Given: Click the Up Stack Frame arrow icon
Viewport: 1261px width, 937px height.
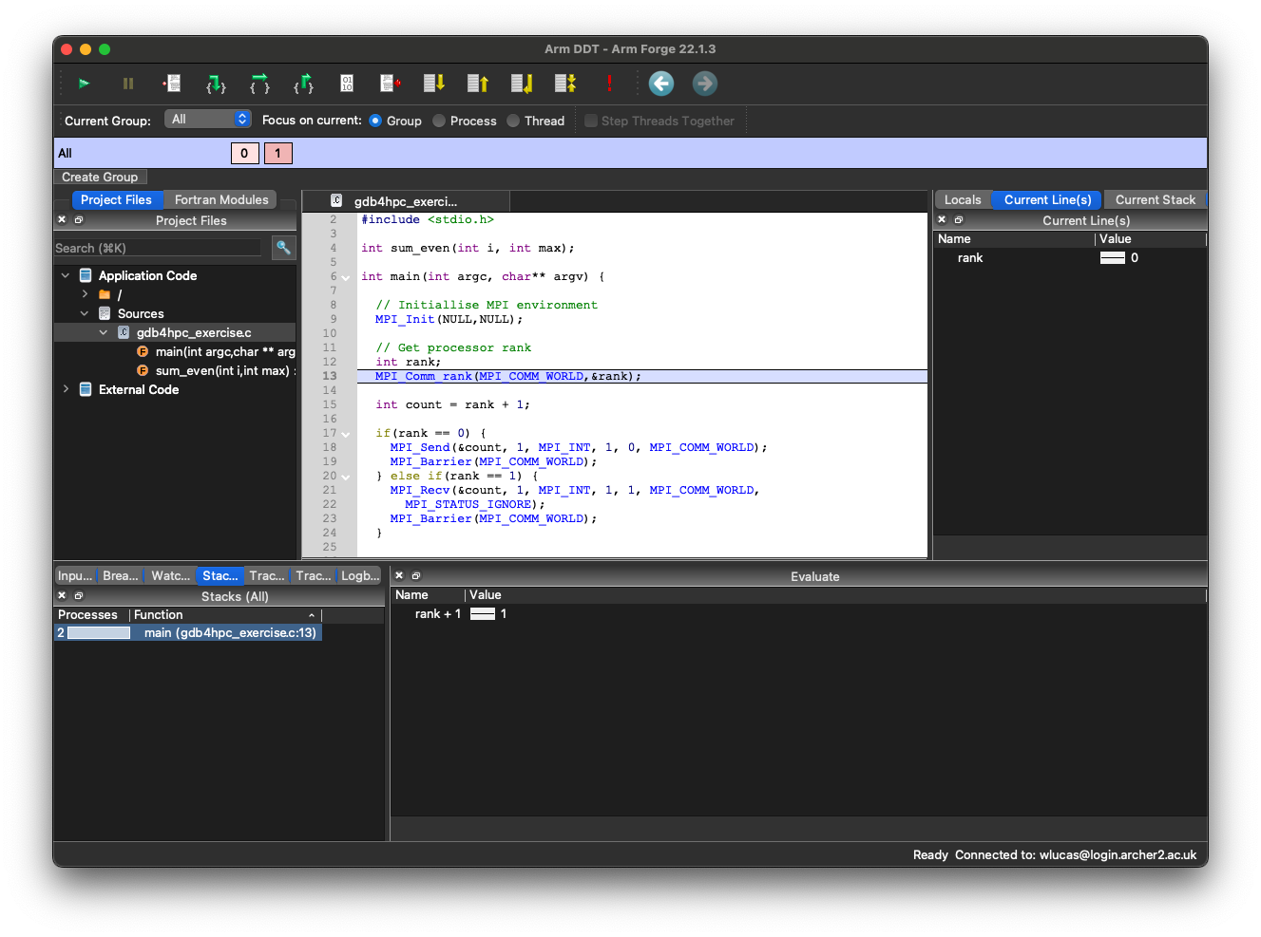Looking at the screenshot, I should click(x=477, y=84).
